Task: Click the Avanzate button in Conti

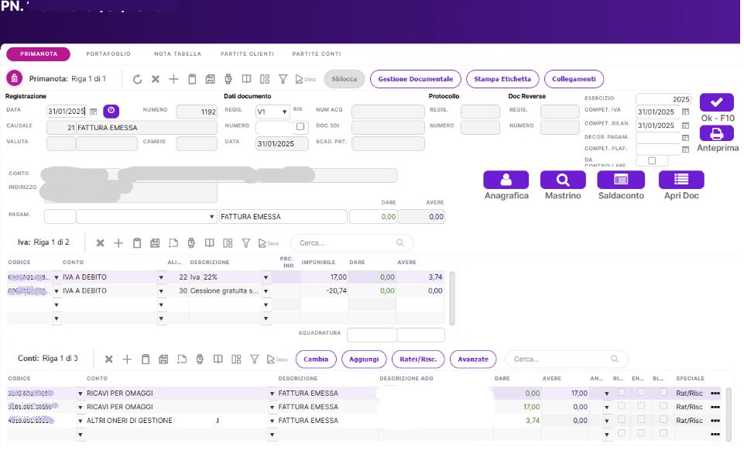Action: pos(472,359)
